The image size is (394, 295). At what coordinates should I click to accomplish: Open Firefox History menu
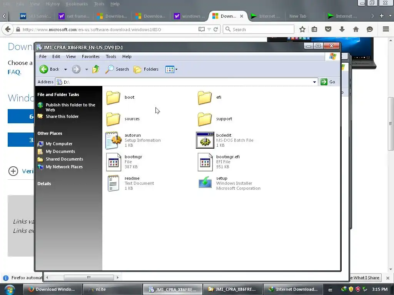pos(53,4)
